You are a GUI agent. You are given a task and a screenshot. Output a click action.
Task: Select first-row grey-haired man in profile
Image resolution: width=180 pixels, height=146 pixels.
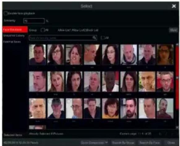point(92,55)
